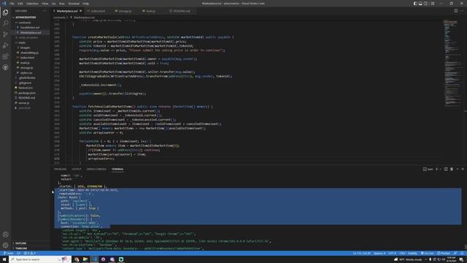Split the terminal pane

446,169
